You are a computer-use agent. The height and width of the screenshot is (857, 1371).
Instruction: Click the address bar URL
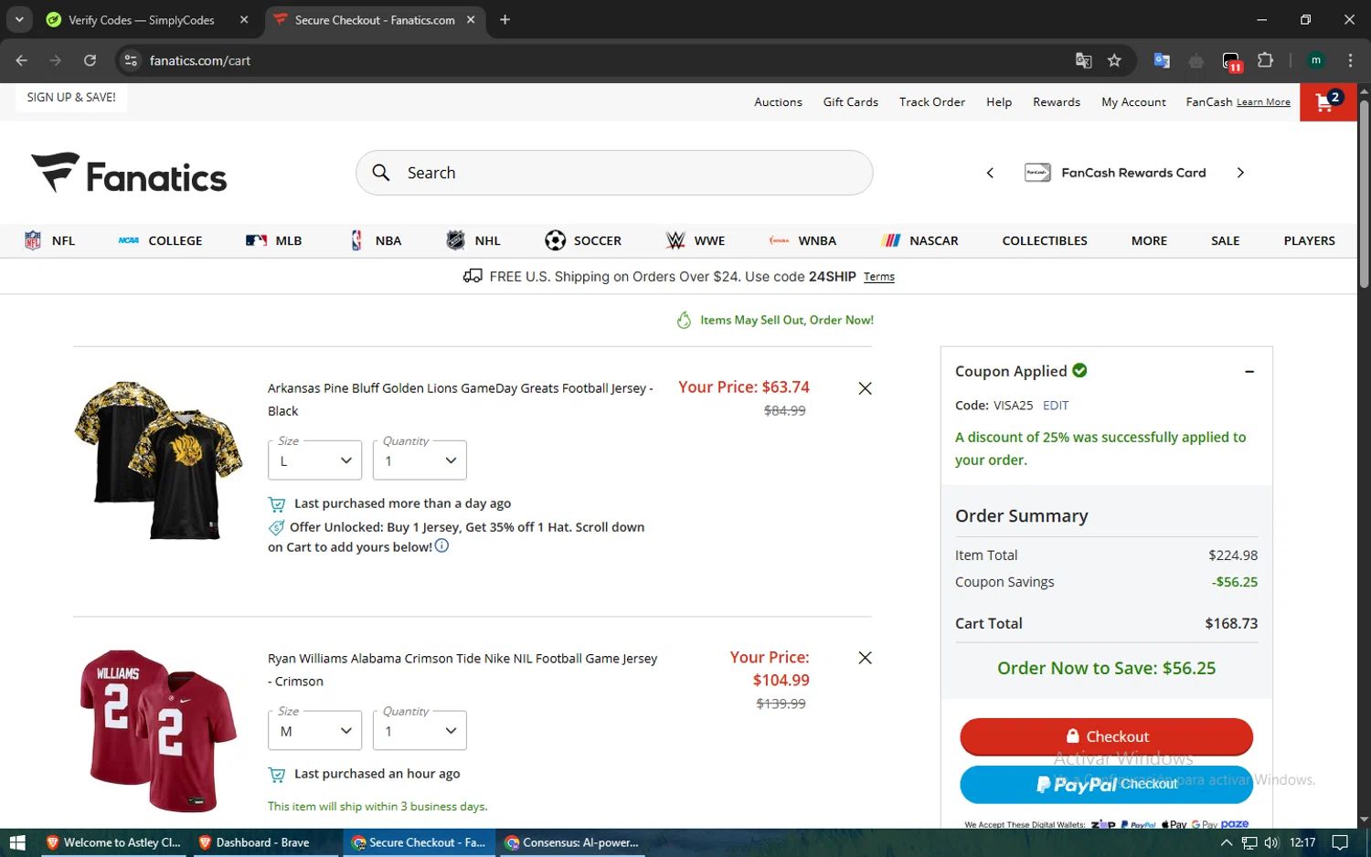click(x=200, y=60)
